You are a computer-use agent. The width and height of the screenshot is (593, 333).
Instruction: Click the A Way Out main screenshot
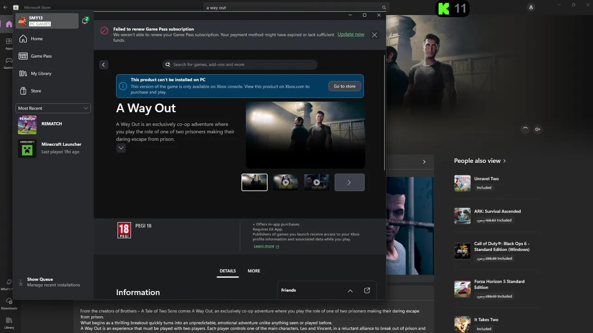click(x=305, y=135)
